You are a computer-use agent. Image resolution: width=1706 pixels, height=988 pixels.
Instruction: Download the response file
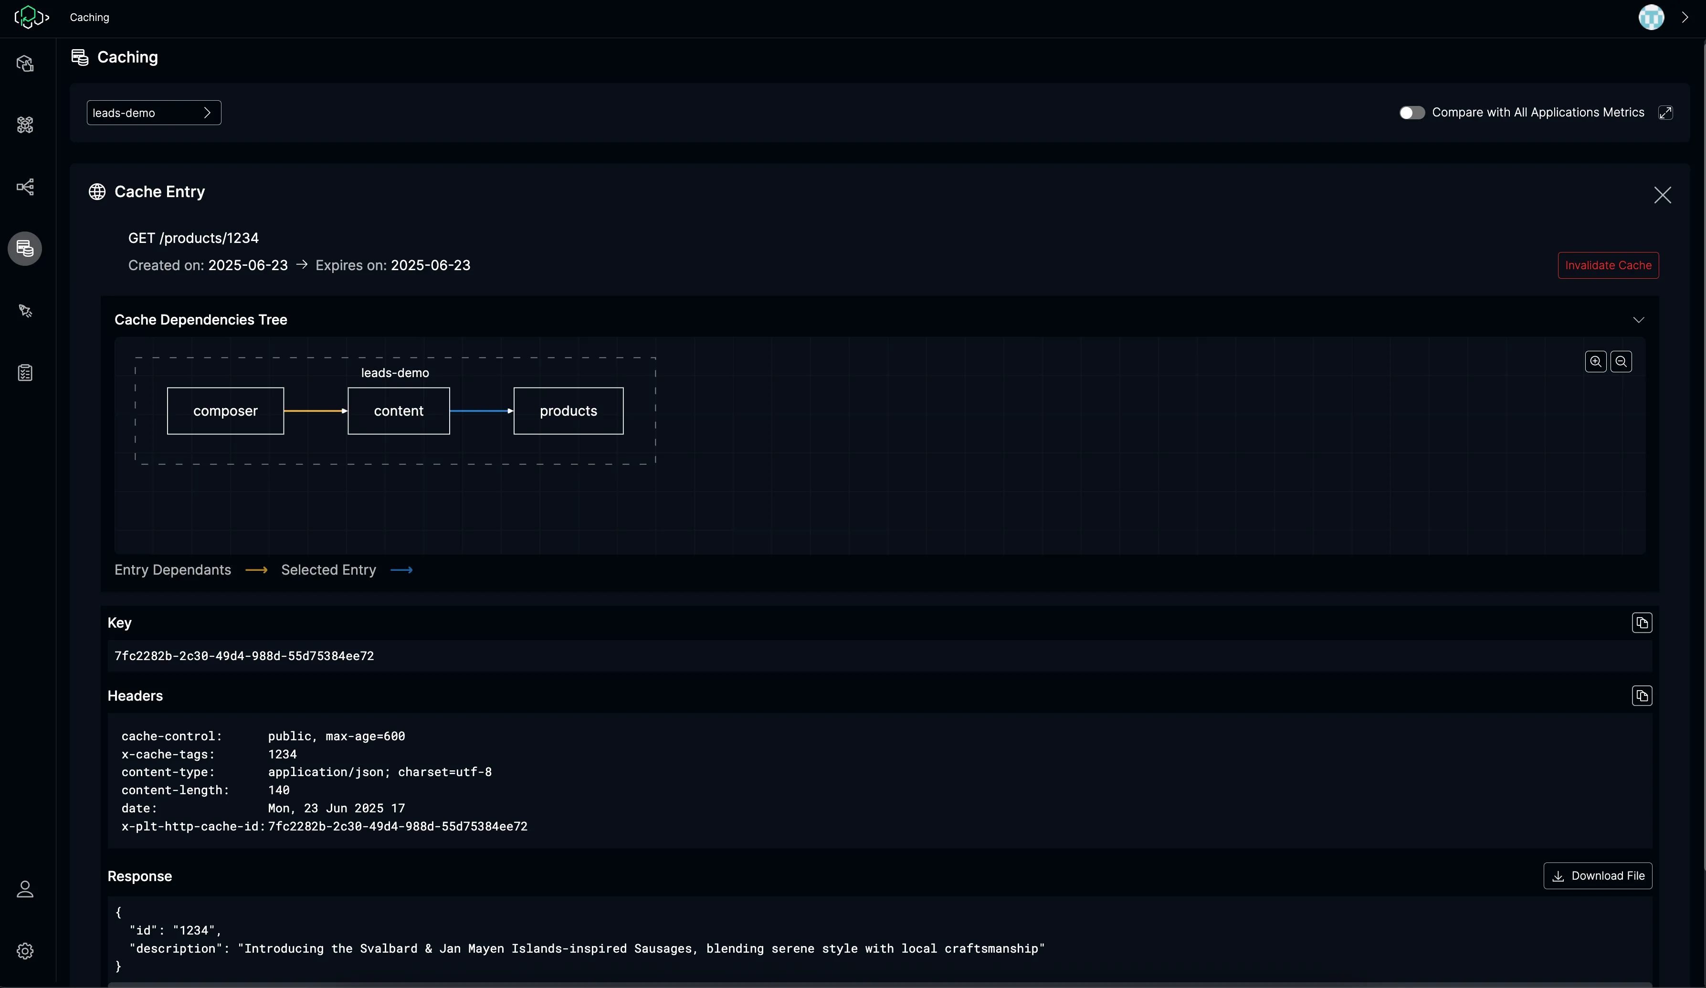click(1597, 876)
